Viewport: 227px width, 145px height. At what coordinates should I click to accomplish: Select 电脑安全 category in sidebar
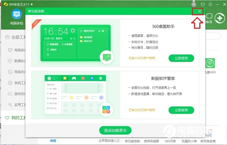[17, 50]
